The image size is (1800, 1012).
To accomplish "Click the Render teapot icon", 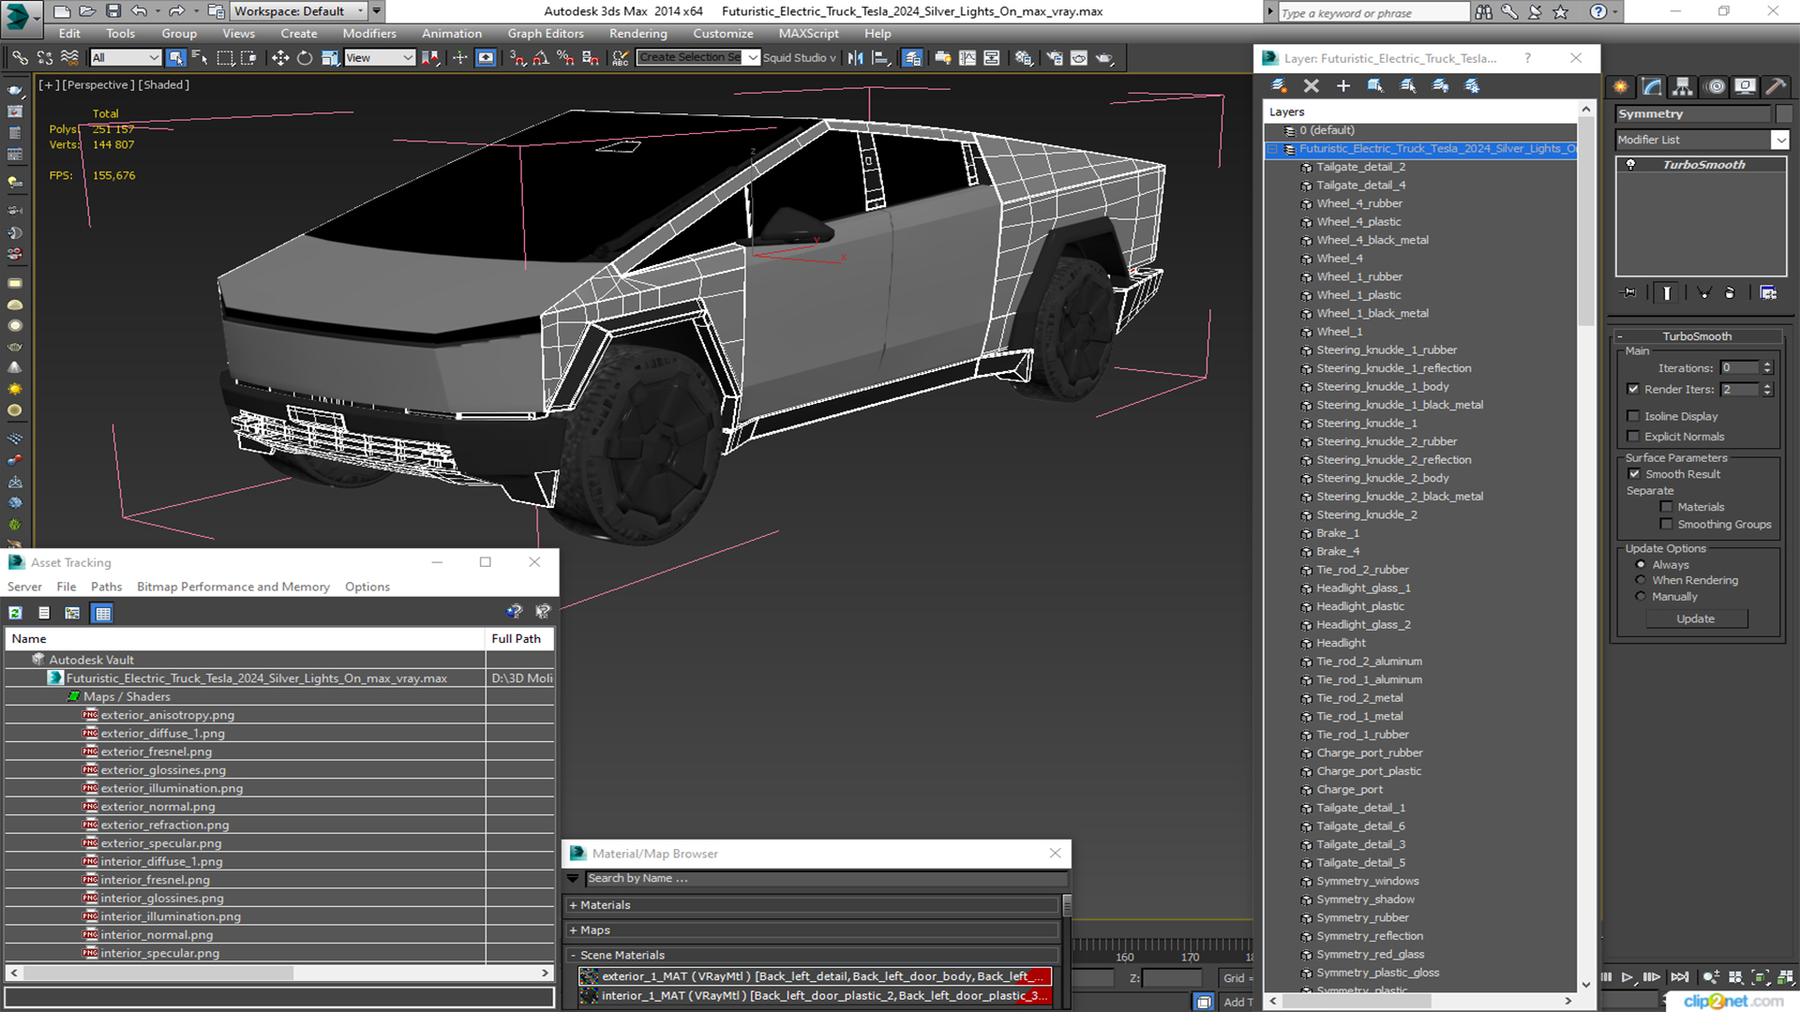I will pos(1104,58).
